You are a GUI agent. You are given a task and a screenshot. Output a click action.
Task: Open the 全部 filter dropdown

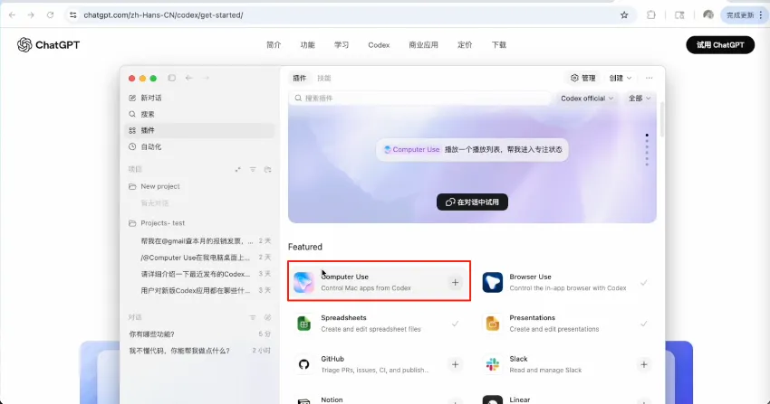(x=640, y=99)
